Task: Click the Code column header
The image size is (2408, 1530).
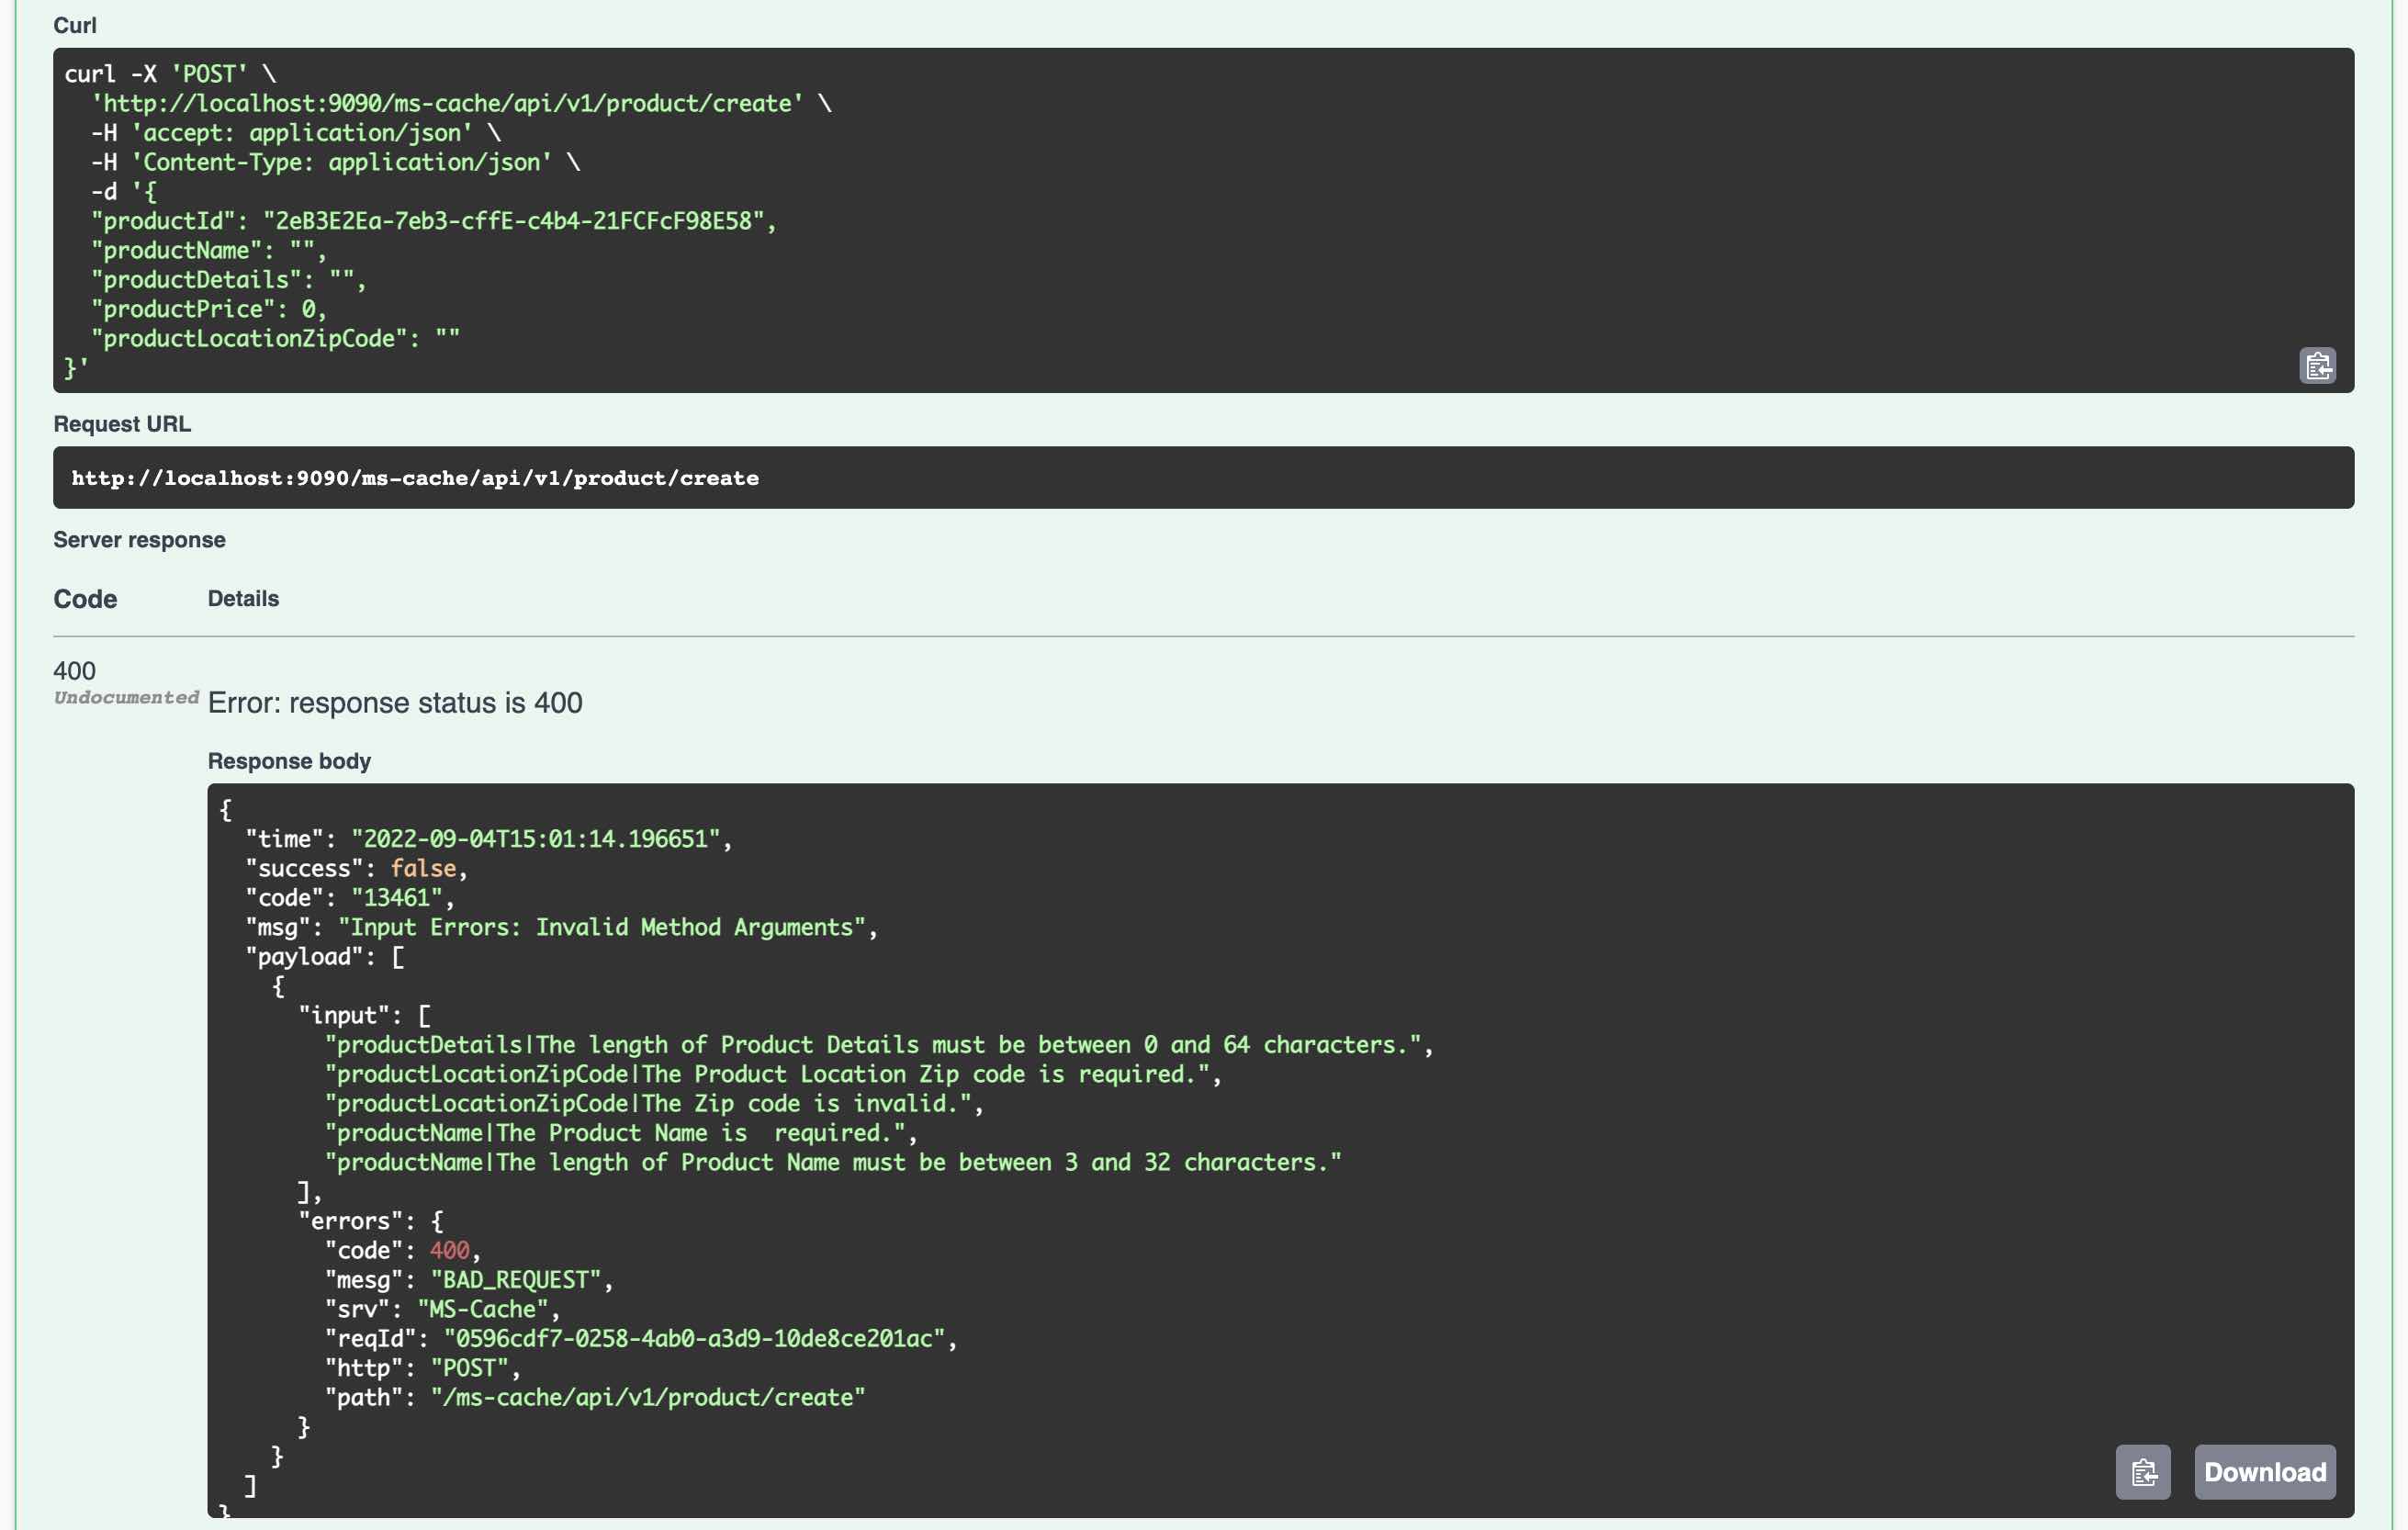Action: point(85,599)
